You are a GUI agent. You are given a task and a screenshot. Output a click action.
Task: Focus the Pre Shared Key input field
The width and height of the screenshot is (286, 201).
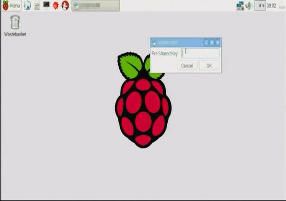click(200, 53)
